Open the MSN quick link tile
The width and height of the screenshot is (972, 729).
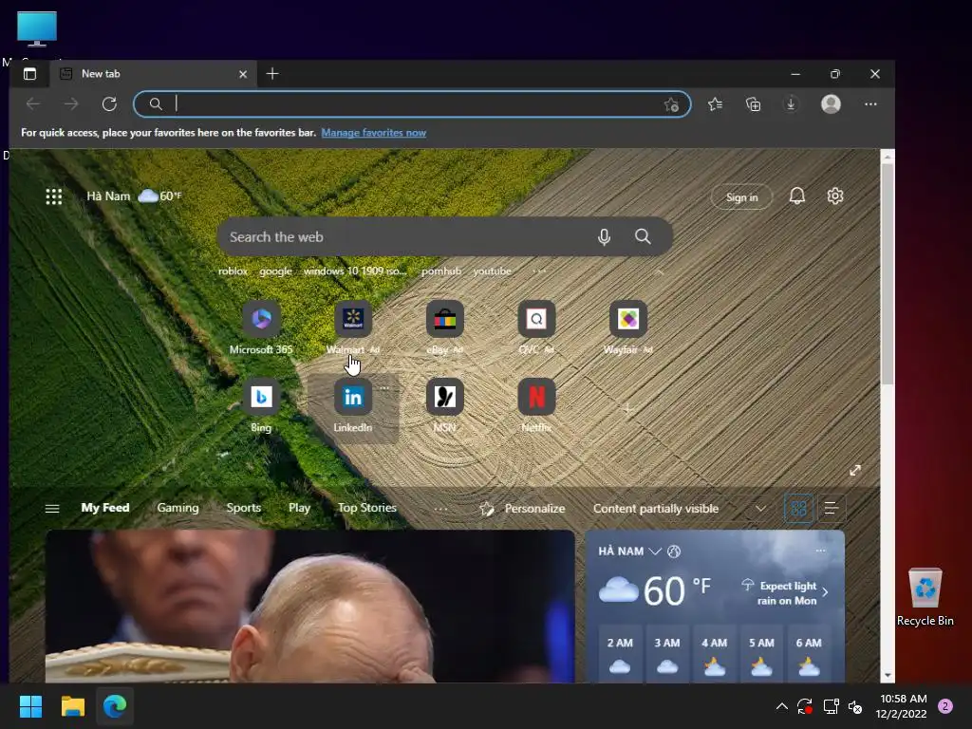(x=444, y=406)
